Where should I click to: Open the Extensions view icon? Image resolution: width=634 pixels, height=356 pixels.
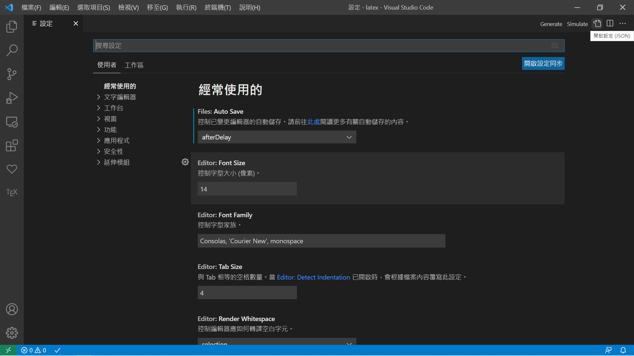tap(12, 145)
